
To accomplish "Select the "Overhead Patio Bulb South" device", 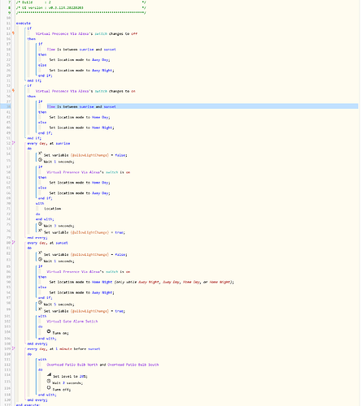I will point(133,365).
